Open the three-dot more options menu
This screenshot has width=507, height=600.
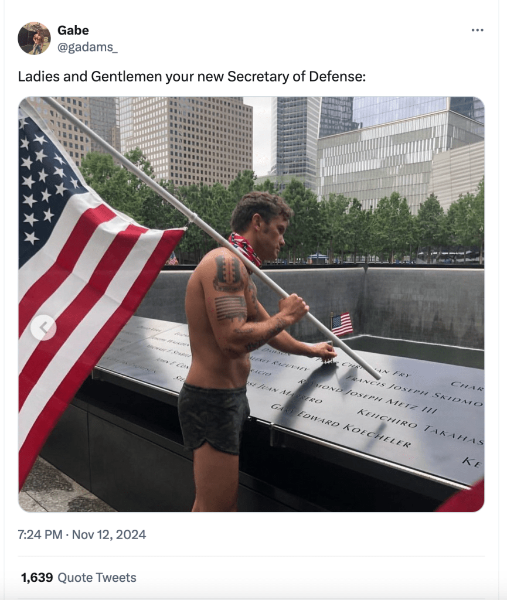click(477, 30)
